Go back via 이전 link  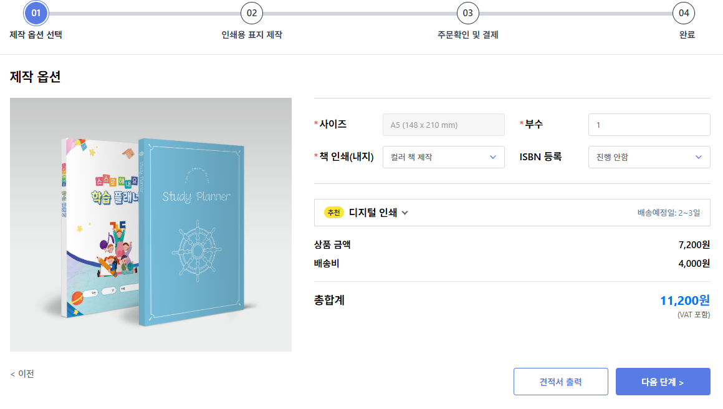pos(22,374)
